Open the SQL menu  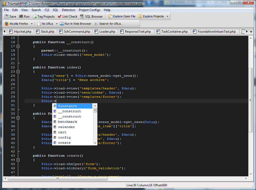tap(56, 10)
